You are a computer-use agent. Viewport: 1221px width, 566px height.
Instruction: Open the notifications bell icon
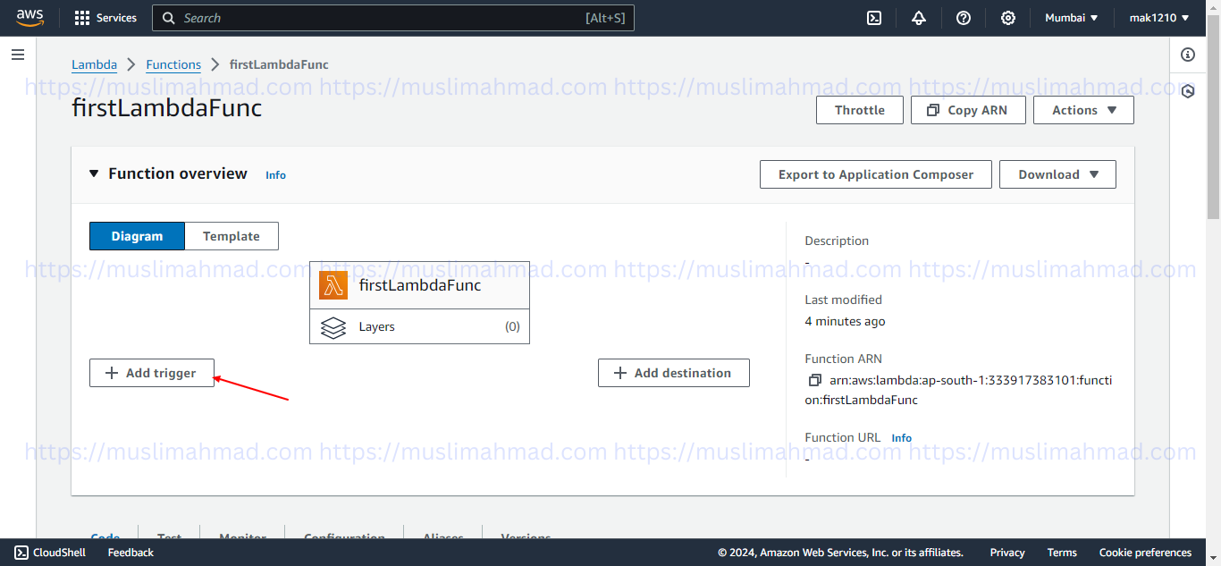[x=919, y=18]
